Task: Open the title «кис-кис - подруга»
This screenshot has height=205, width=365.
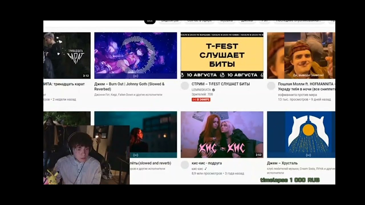Action: click(207, 163)
